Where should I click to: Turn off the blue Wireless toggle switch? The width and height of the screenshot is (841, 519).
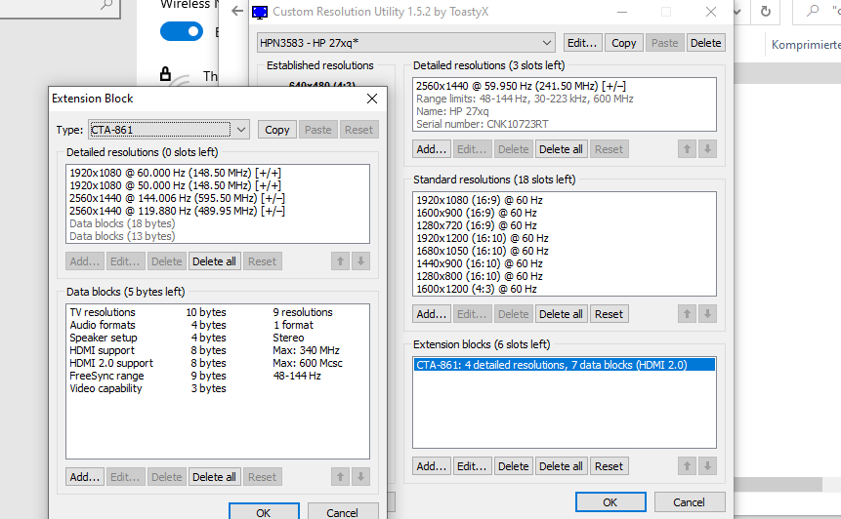[x=181, y=31]
